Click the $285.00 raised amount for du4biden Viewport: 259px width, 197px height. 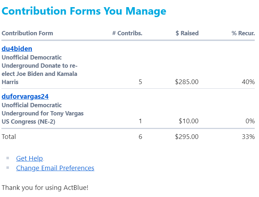coord(187,82)
